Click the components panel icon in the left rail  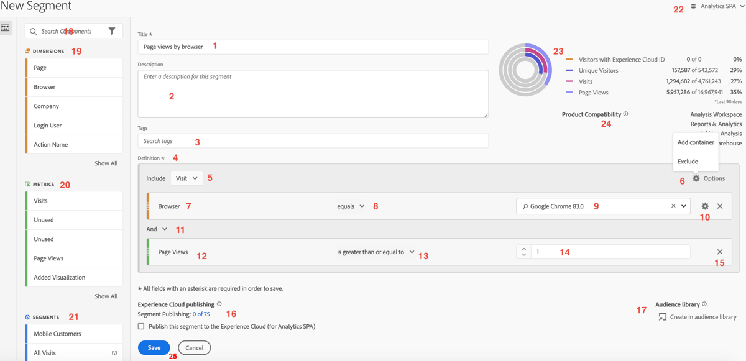pos(6,27)
